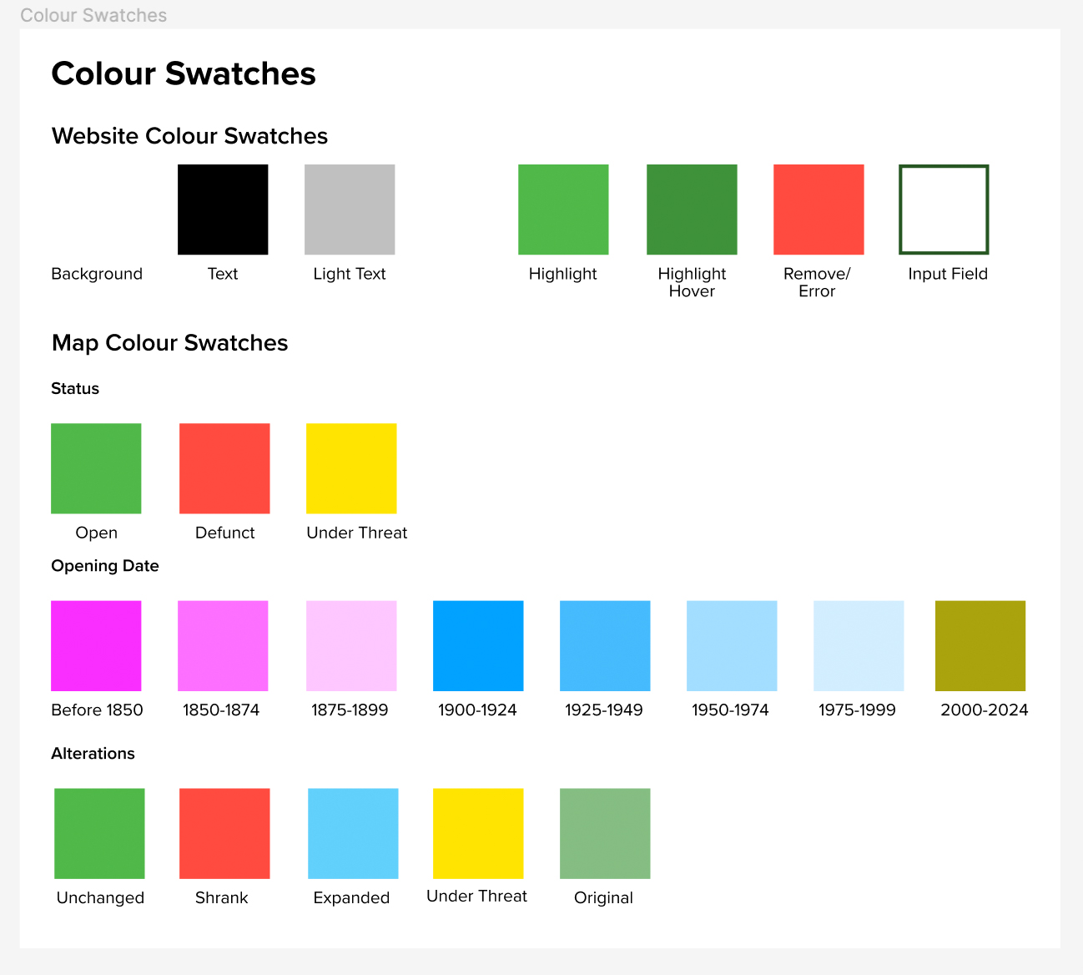Select the dark green Highlight Hover swatch
The height and width of the screenshot is (975, 1083).
692,210
